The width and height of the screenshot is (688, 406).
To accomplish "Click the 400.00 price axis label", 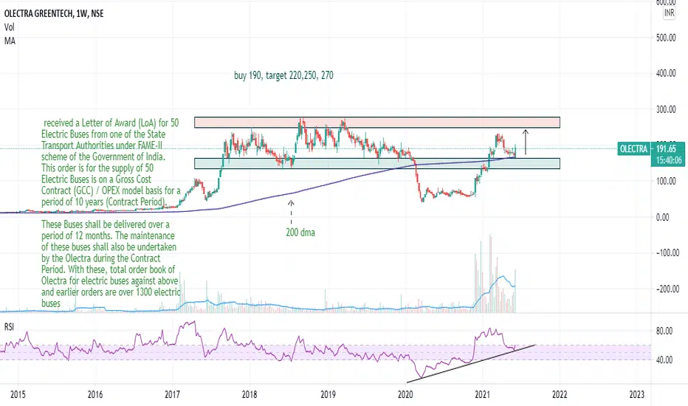I will [x=666, y=73].
